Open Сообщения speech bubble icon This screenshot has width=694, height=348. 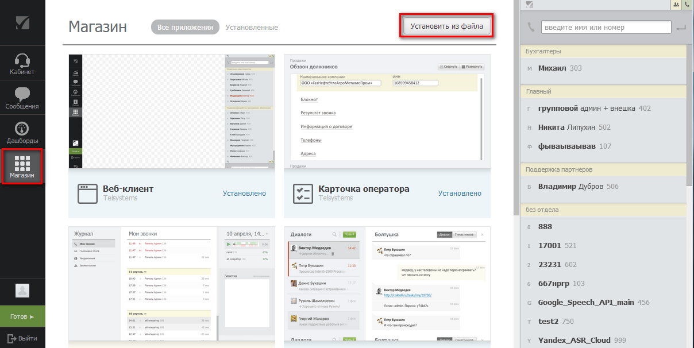tap(22, 94)
